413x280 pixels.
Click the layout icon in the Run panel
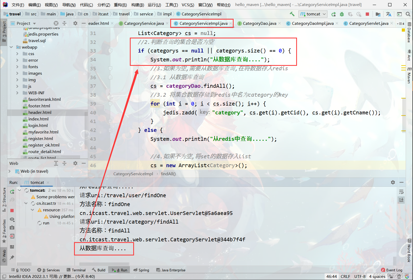pyautogui.click(x=12, y=247)
